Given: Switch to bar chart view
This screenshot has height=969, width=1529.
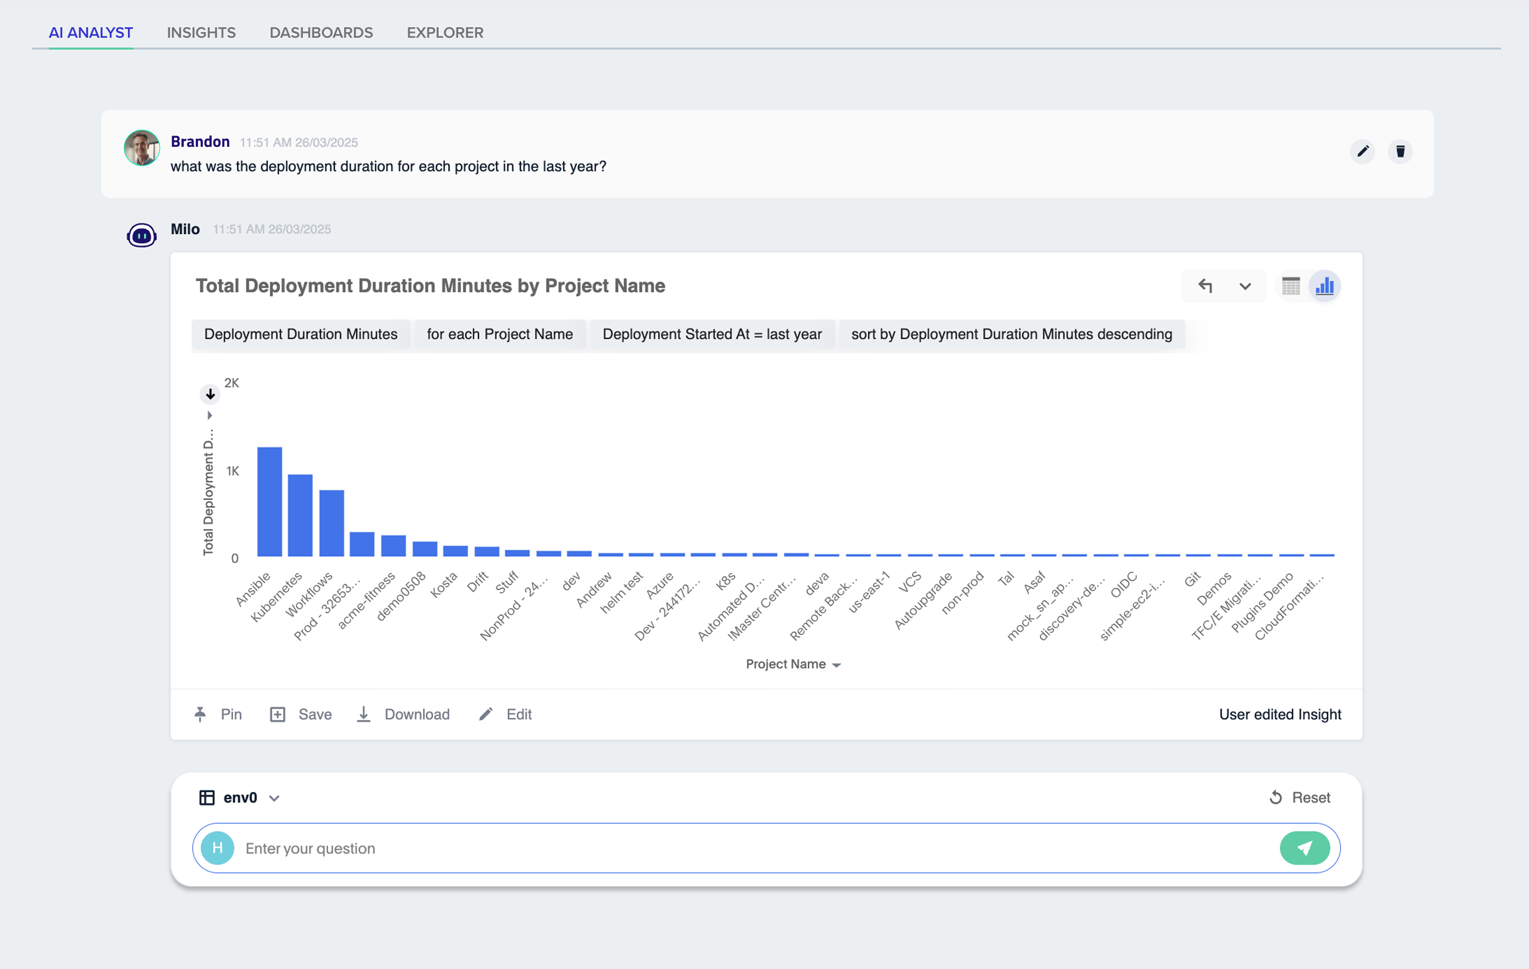Looking at the screenshot, I should [x=1325, y=286].
